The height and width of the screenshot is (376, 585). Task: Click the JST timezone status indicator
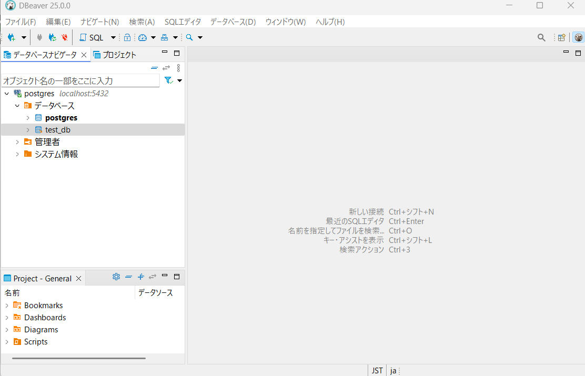tap(377, 370)
